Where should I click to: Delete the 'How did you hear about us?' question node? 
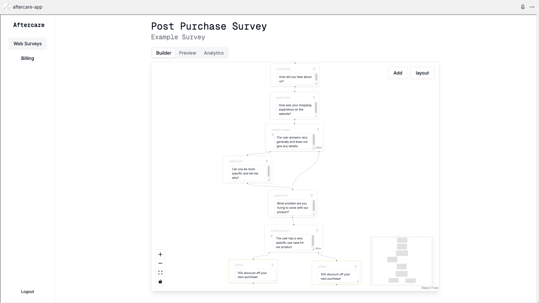coord(314,69)
